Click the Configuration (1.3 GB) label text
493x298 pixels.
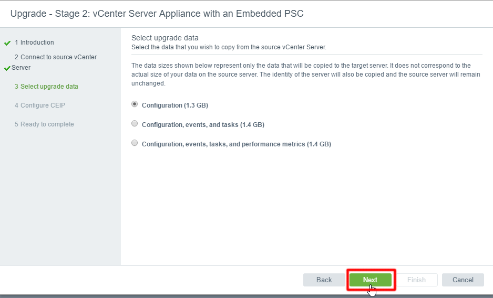[x=175, y=105]
